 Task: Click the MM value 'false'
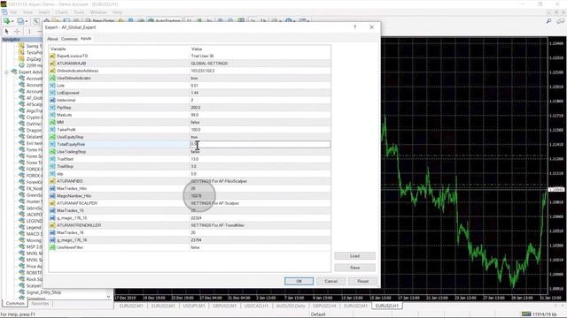[195, 122]
